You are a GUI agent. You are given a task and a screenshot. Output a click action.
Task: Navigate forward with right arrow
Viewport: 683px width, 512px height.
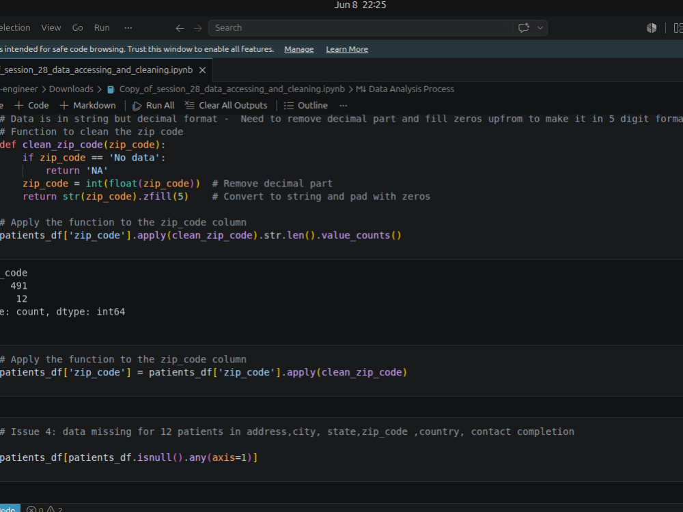[198, 28]
